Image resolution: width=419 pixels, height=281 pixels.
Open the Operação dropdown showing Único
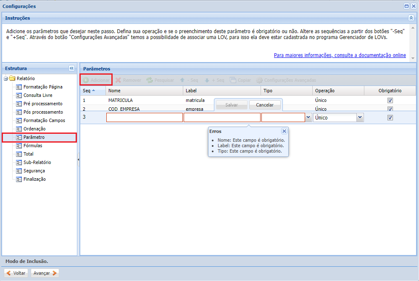(360, 118)
